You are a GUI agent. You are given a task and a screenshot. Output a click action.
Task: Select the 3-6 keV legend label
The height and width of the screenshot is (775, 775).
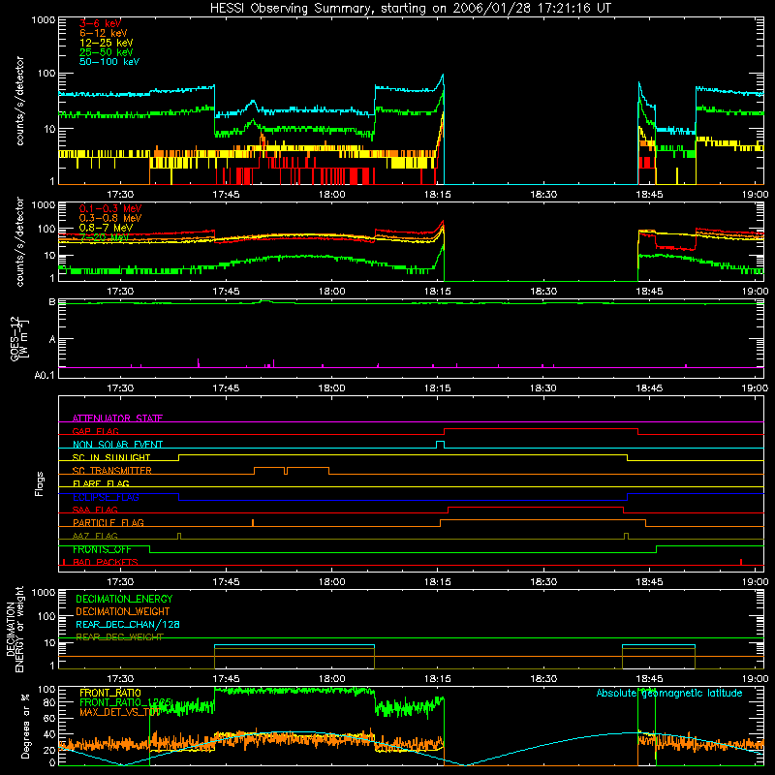point(101,23)
